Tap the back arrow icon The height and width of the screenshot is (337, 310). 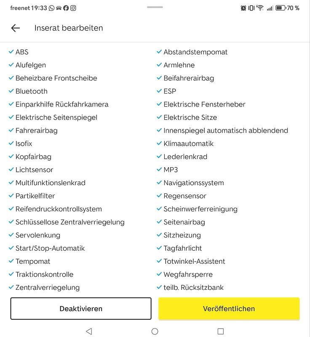pos(16,28)
